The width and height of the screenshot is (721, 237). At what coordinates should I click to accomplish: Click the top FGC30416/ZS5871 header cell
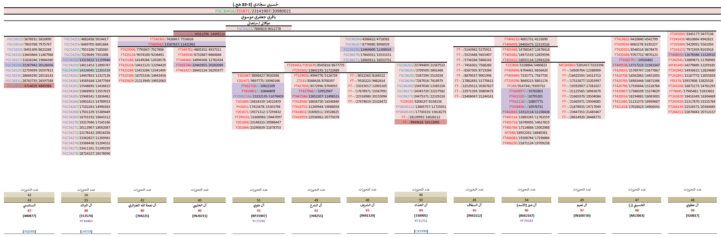pyautogui.click(x=253, y=11)
